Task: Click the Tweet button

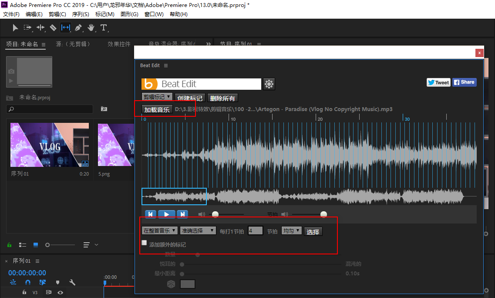Action: pyautogui.click(x=438, y=82)
